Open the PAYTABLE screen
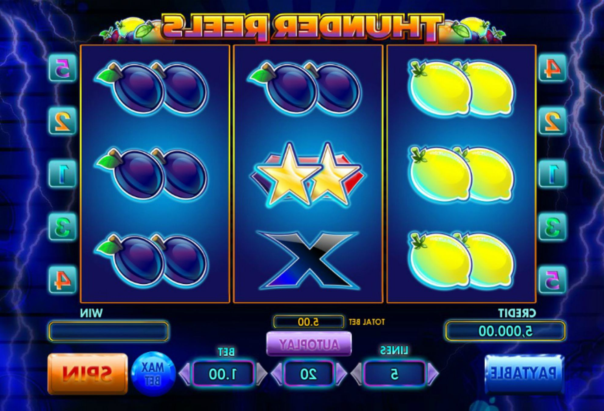The height and width of the screenshot is (411, 604). [524, 373]
